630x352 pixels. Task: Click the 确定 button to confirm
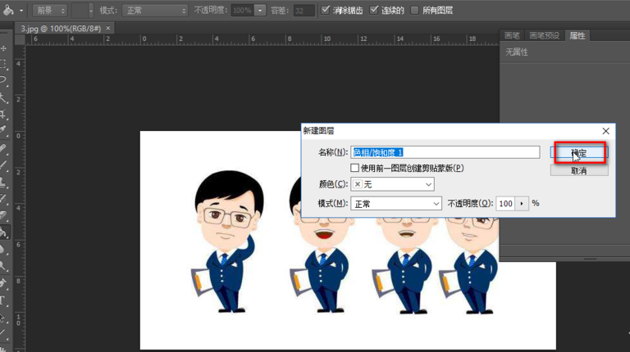coord(578,153)
